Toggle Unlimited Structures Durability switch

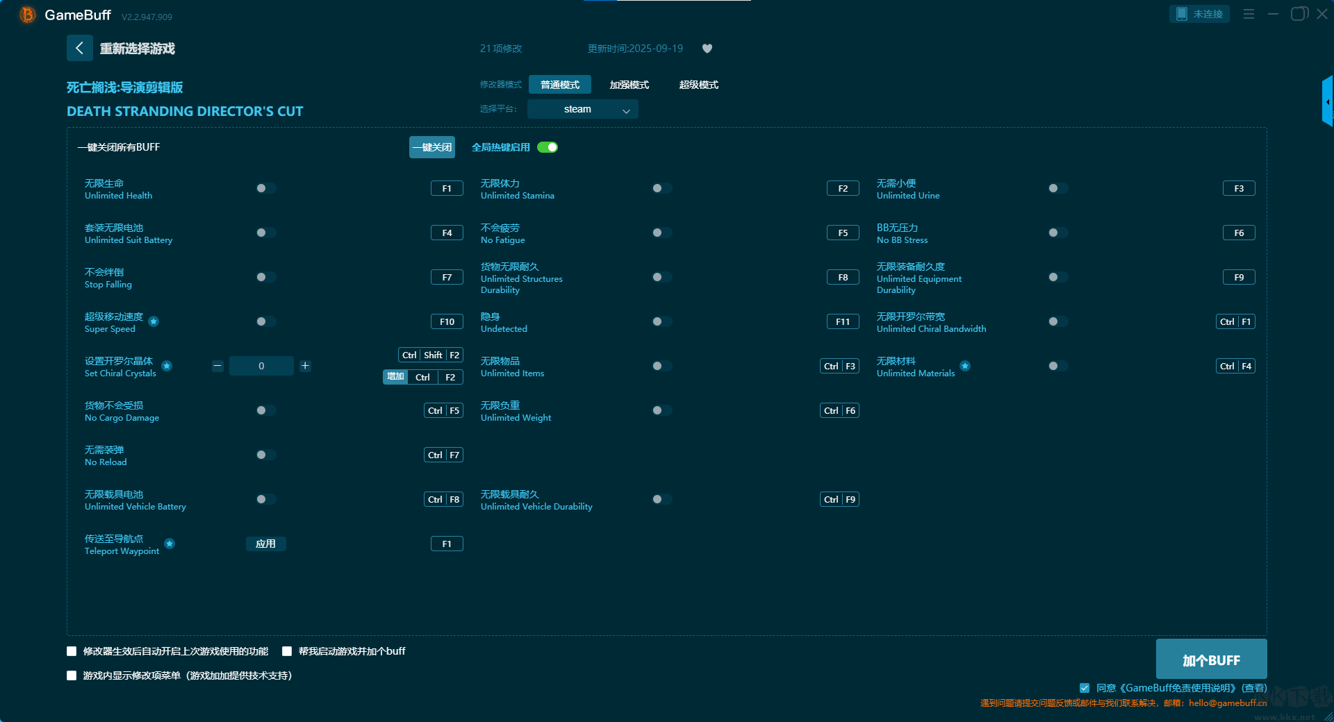(662, 277)
